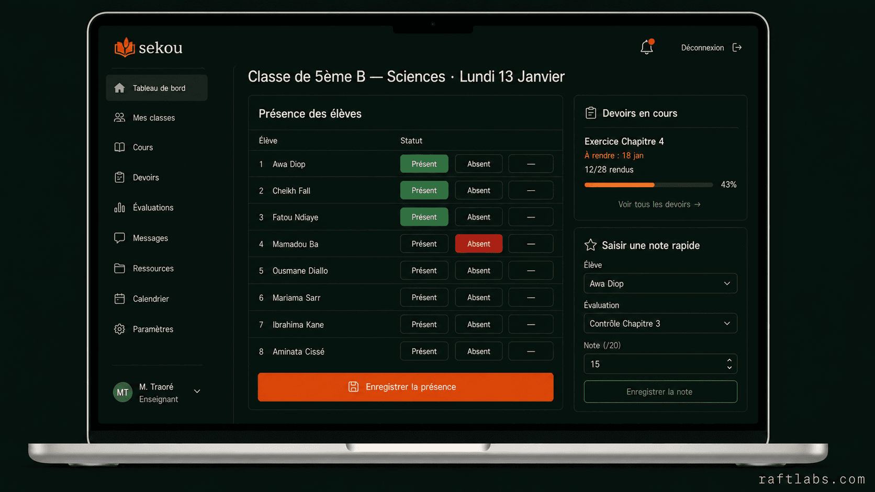This screenshot has height=492, width=875.
Task: Click the Cours book icon
Action: pyautogui.click(x=119, y=147)
